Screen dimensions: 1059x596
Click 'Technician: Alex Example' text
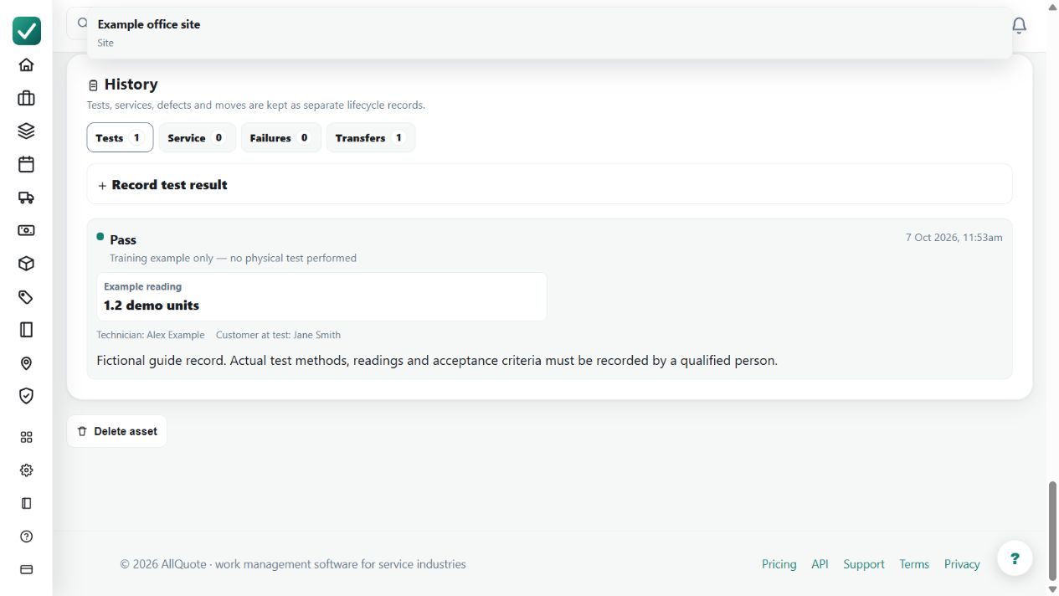pyautogui.click(x=151, y=335)
